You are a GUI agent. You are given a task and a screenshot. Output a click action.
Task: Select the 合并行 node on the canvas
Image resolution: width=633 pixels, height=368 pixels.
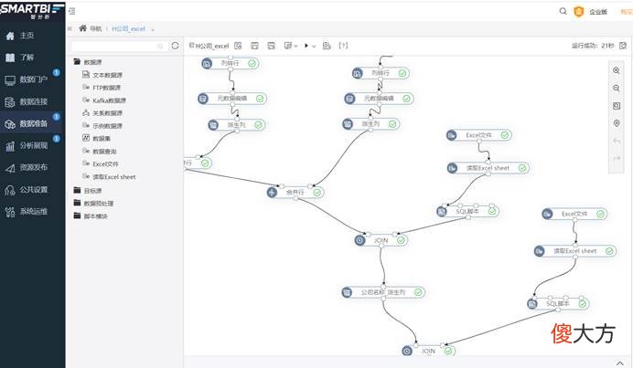pyautogui.click(x=295, y=193)
